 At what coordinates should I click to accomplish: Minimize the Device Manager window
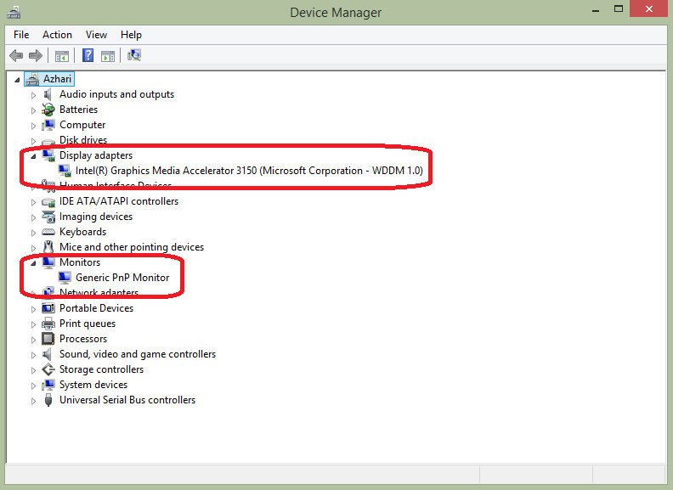(x=596, y=10)
